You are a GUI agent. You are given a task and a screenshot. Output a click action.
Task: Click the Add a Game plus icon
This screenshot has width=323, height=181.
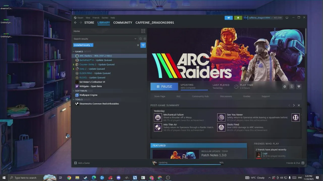coord(75,163)
